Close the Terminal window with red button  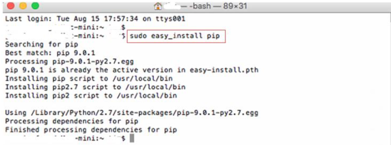(11, 6)
